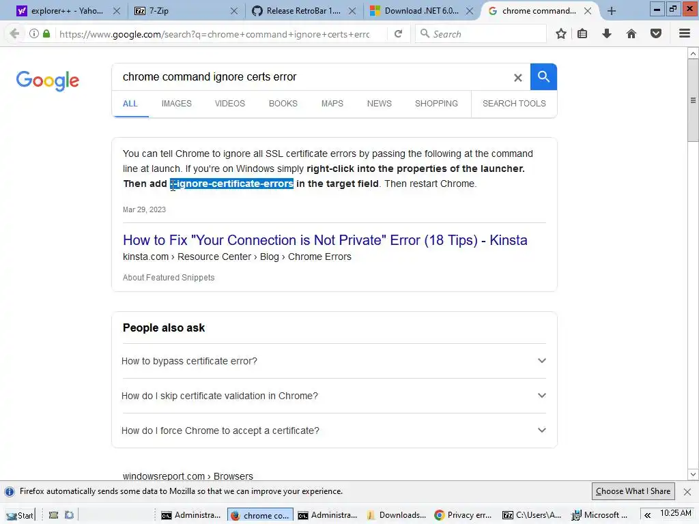
Task: Click the Firefox URL address bar
Action: (x=214, y=34)
